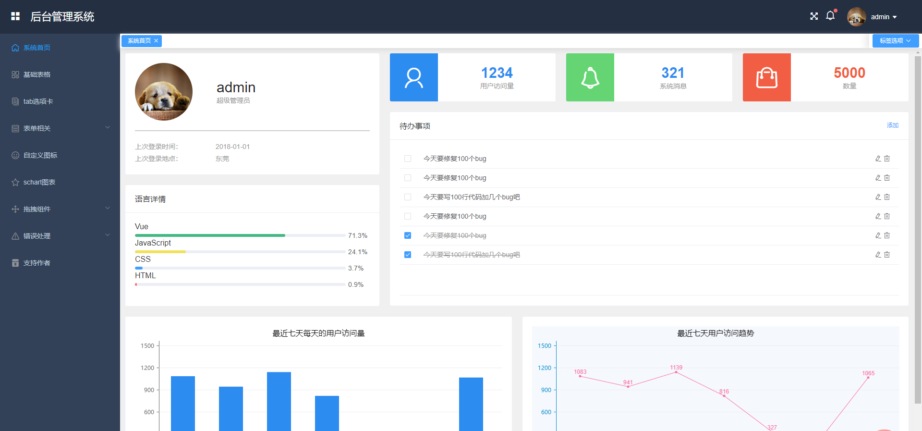Open the 拖拽组件 menu label
Image resolution: width=922 pixels, height=431 pixels.
tap(37, 209)
